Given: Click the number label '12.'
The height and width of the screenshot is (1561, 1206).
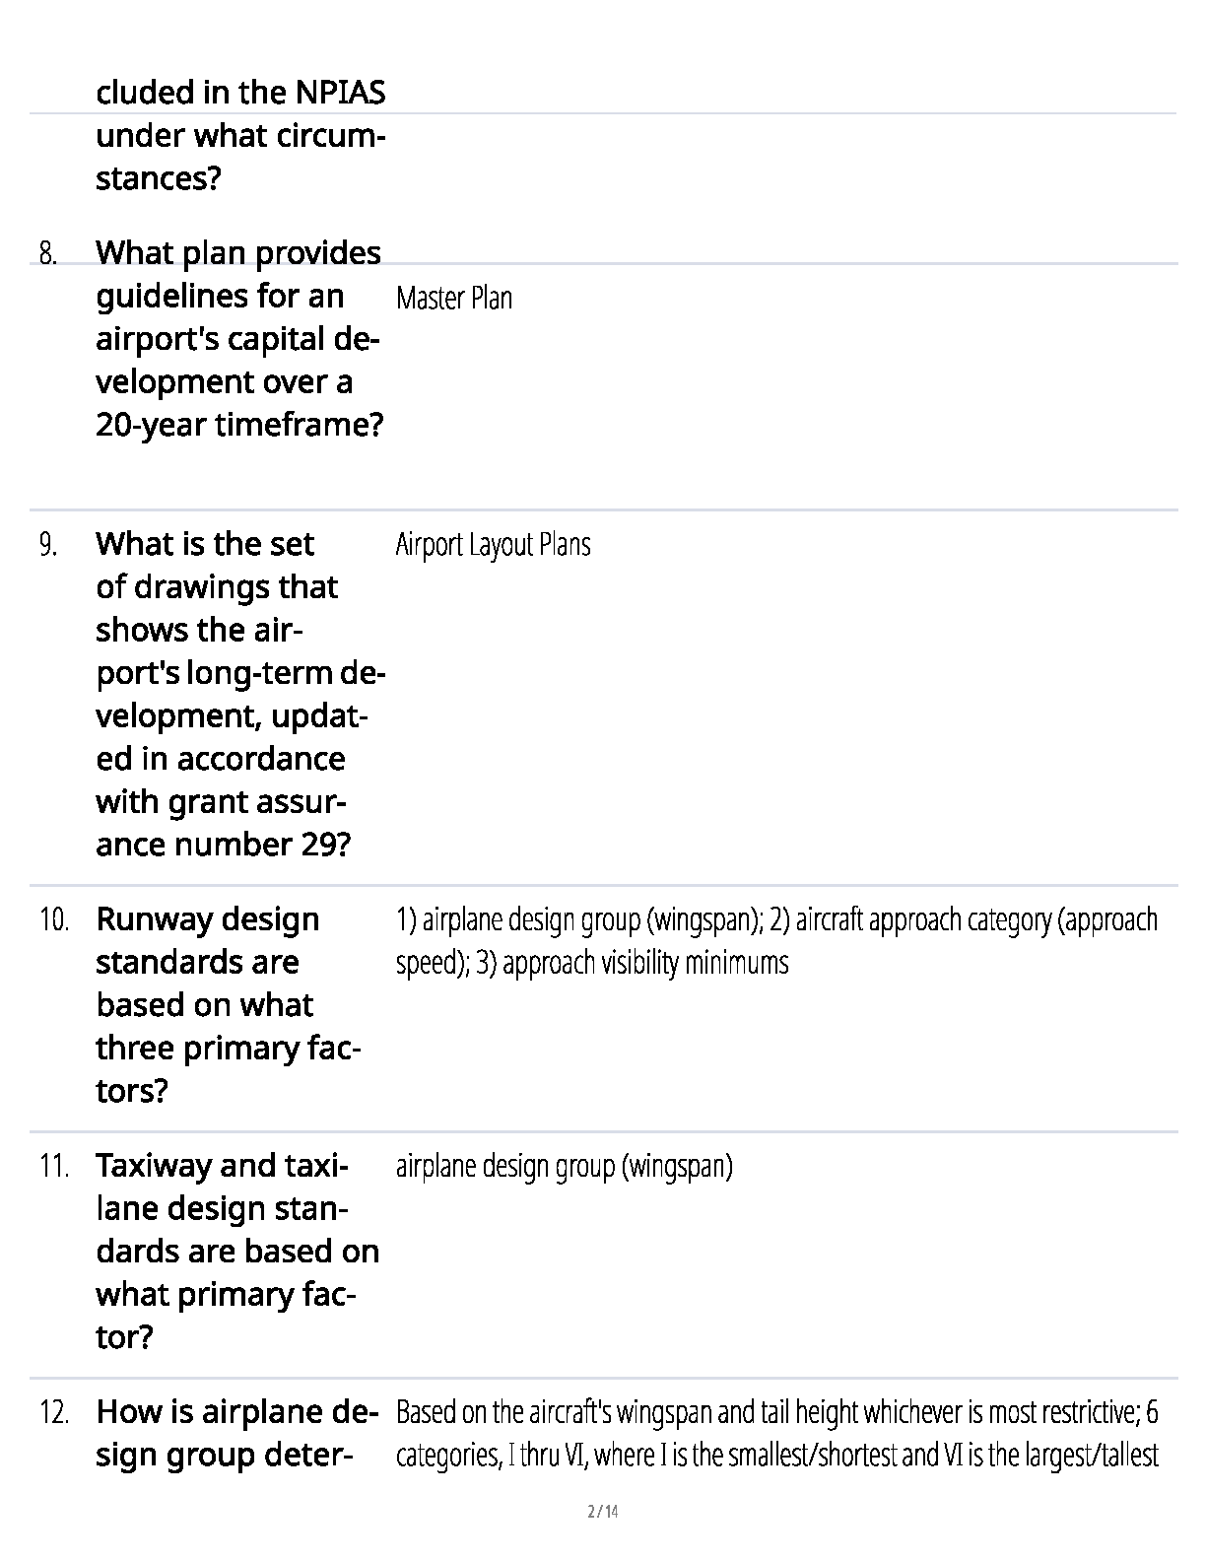Looking at the screenshot, I should [54, 1412].
